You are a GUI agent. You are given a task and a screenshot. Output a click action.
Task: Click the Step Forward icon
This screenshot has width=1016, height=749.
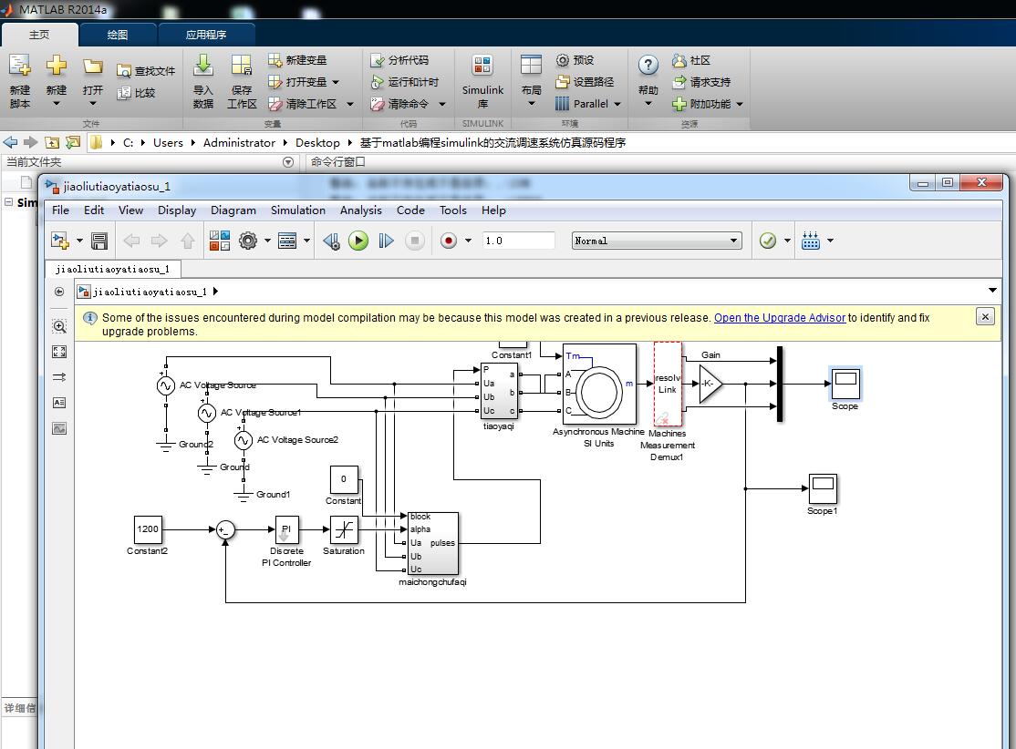(386, 241)
